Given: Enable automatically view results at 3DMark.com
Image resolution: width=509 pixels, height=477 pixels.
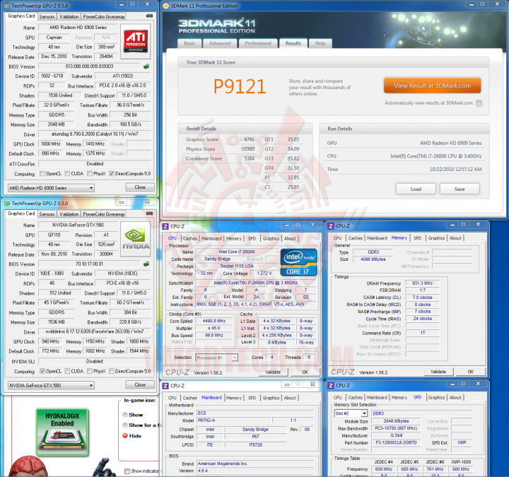Looking at the screenshot, I should 479,103.
